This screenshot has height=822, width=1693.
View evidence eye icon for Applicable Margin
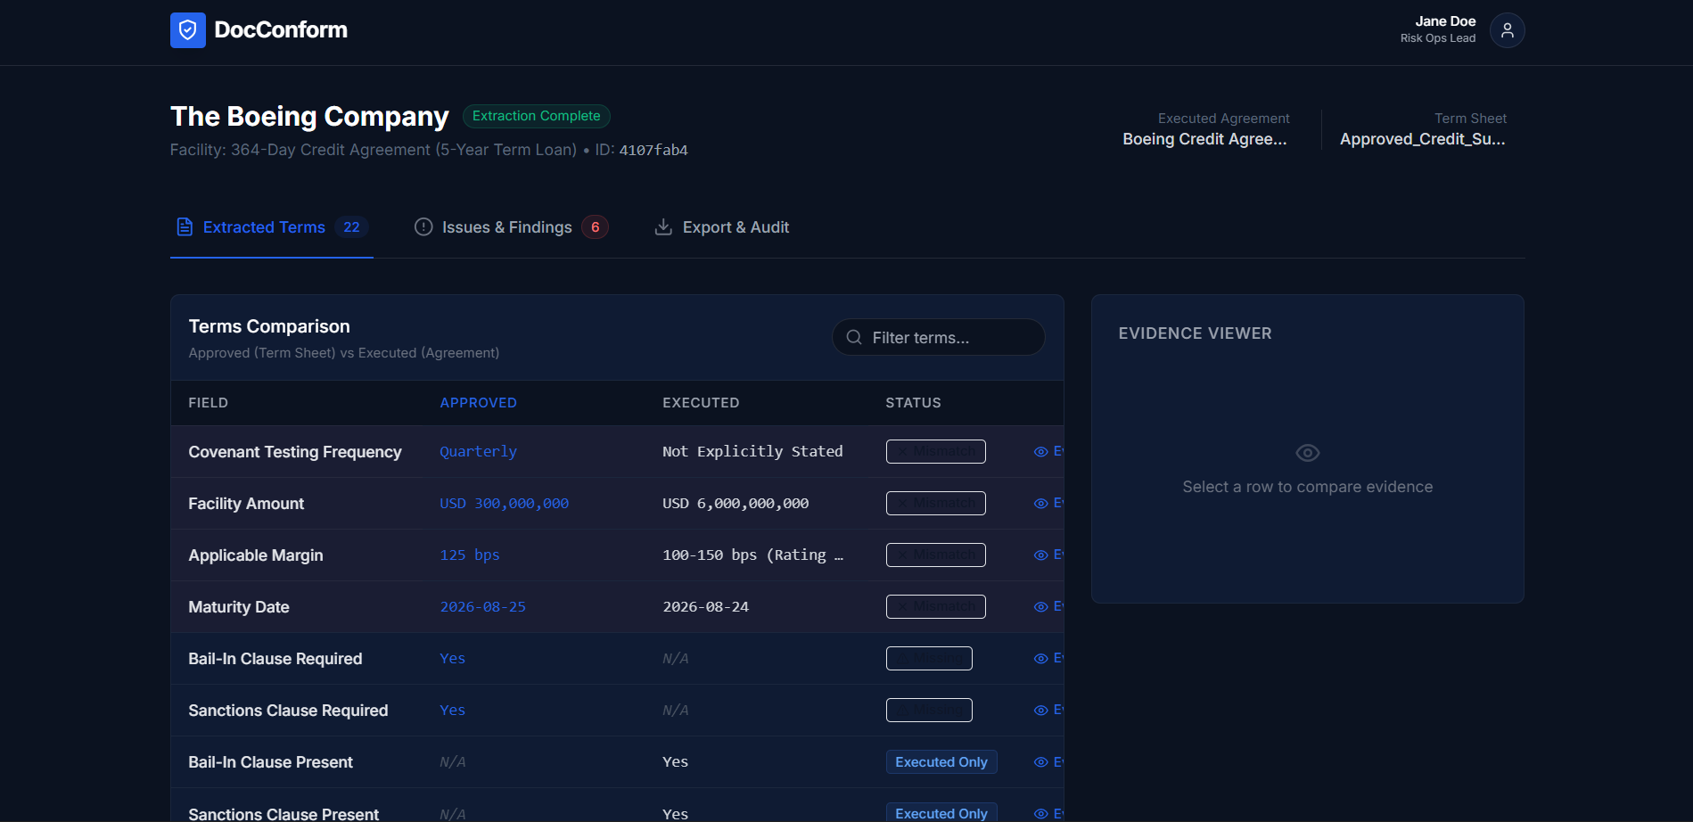pos(1040,555)
